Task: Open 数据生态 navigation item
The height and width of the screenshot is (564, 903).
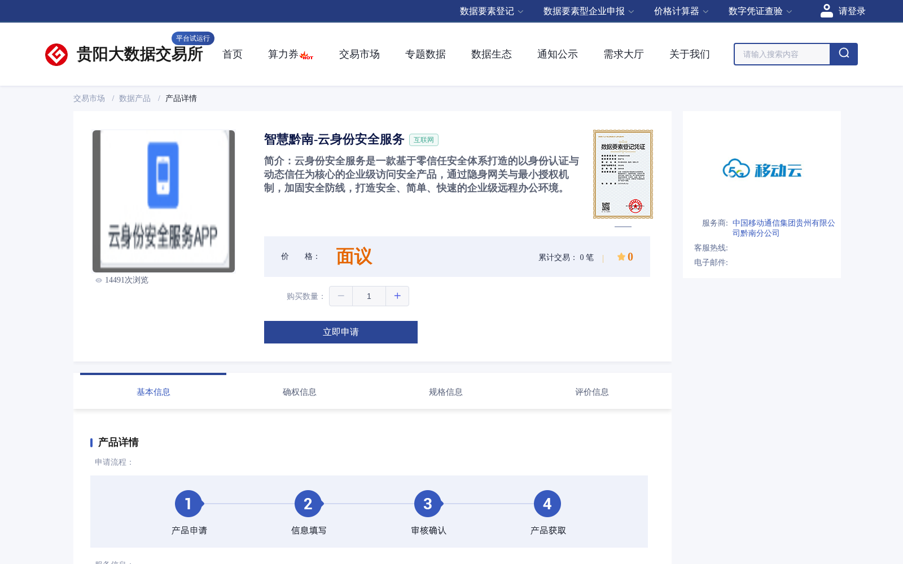Action: click(x=492, y=54)
